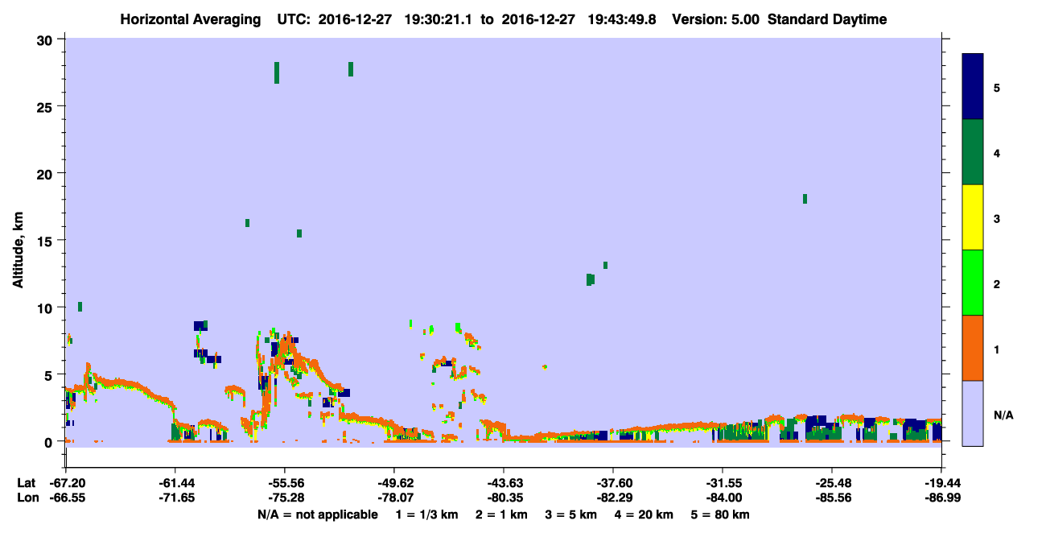Click the altitude tick label 20

(x=47, y=174)
